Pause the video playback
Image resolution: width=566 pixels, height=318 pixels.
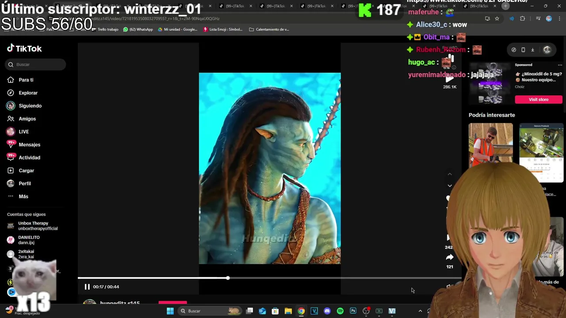point(87,287)
